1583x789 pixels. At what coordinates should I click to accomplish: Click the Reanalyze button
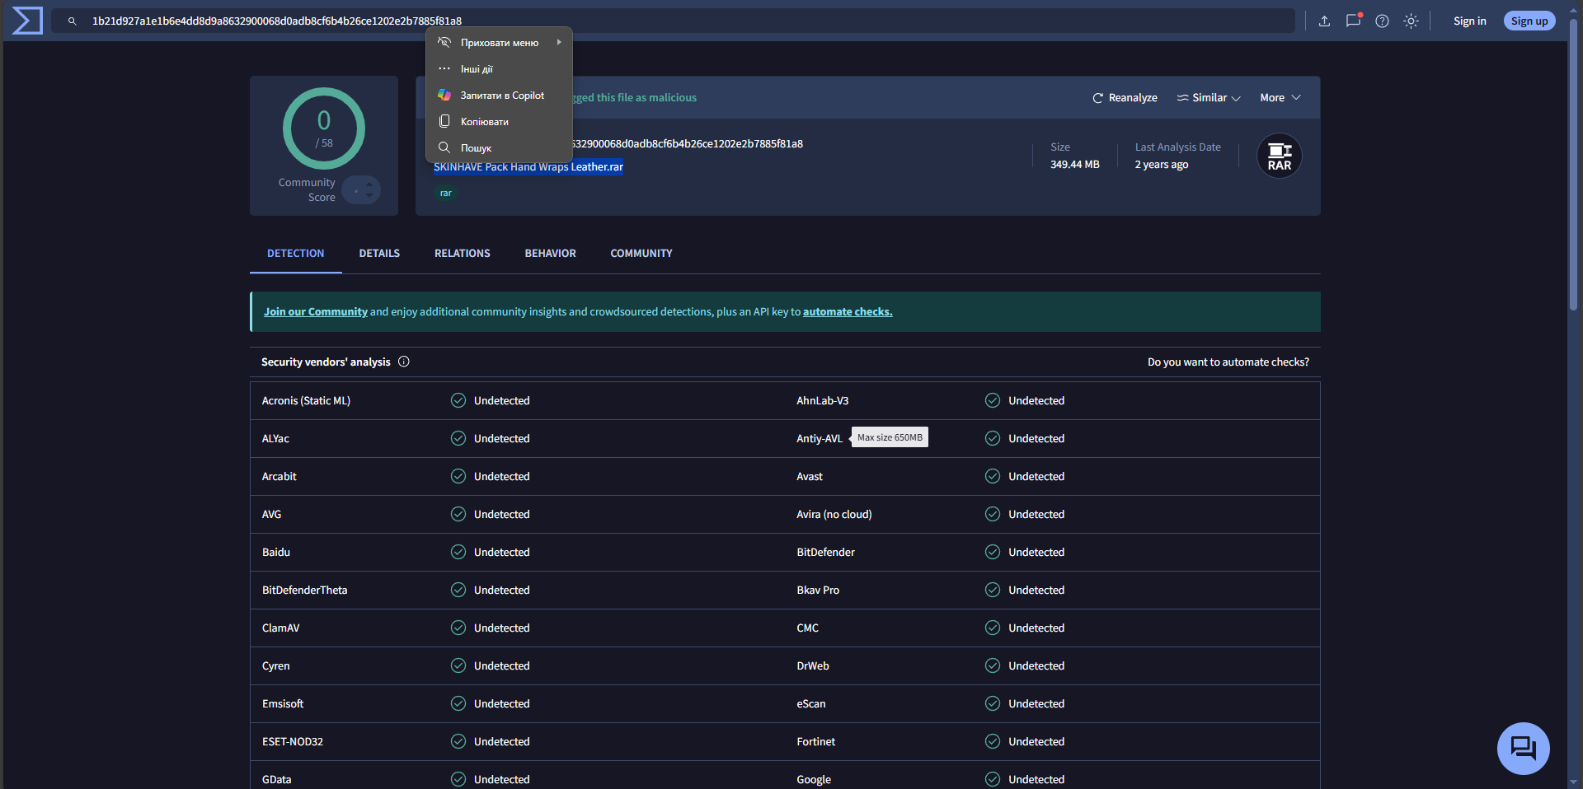click(x=1125, y=98)
